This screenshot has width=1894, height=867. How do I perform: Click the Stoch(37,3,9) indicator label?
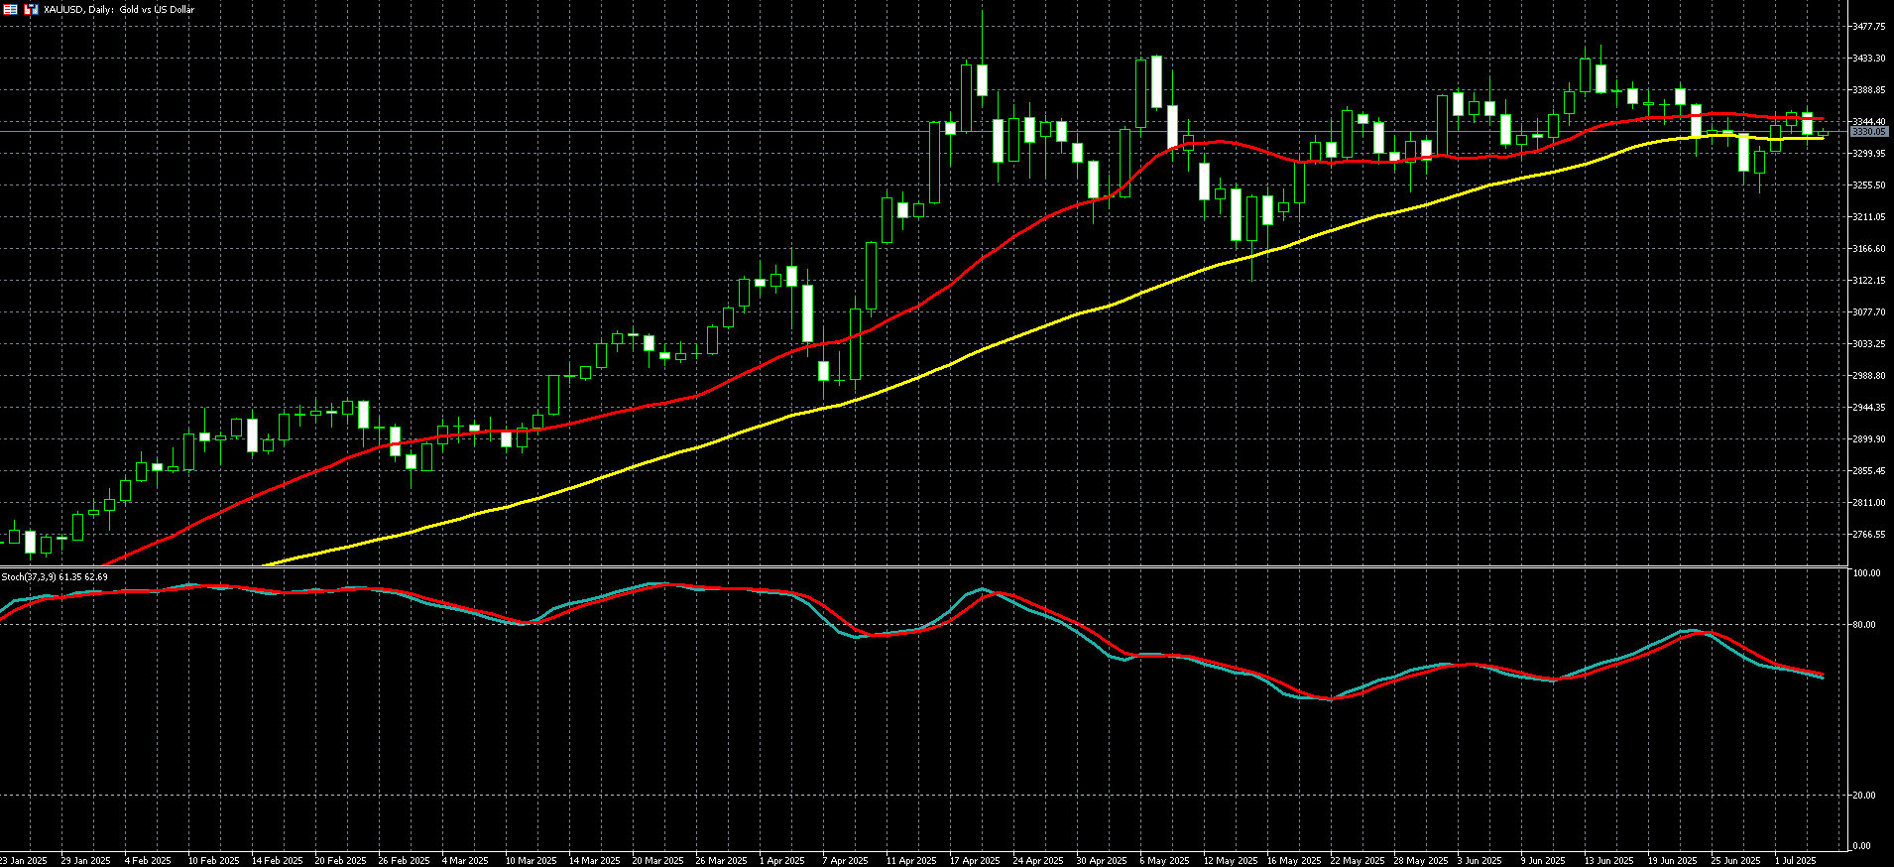coord(55,576)
